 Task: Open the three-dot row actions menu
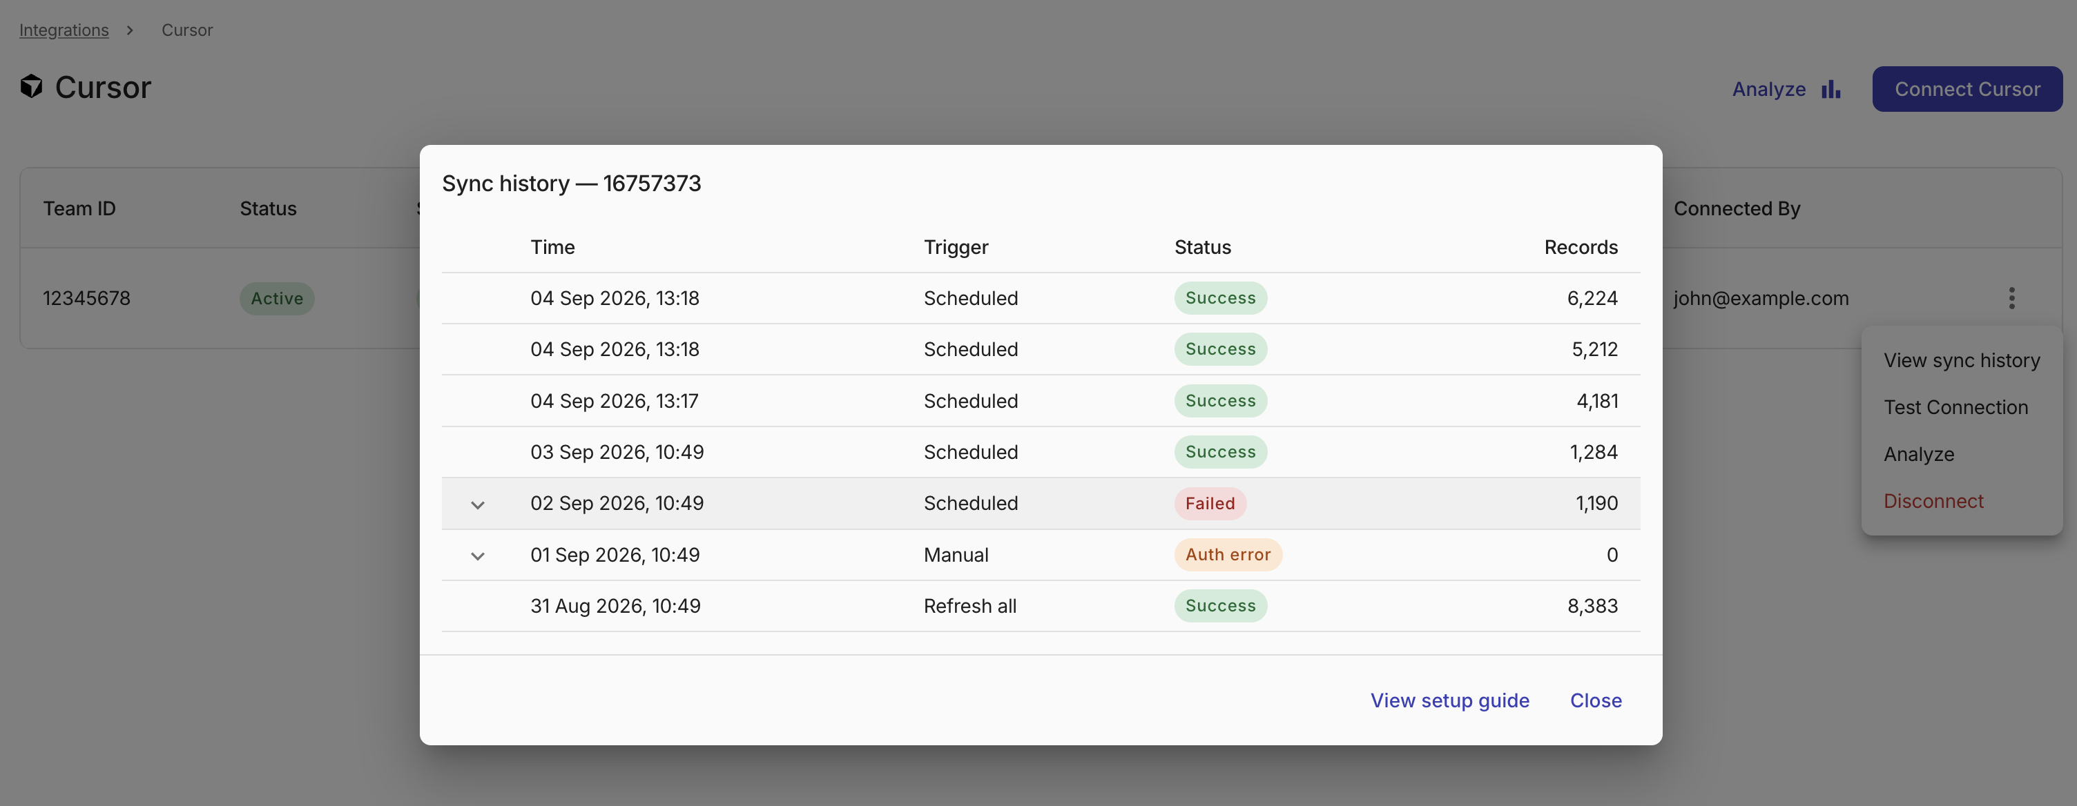[x=2011, y=298]
